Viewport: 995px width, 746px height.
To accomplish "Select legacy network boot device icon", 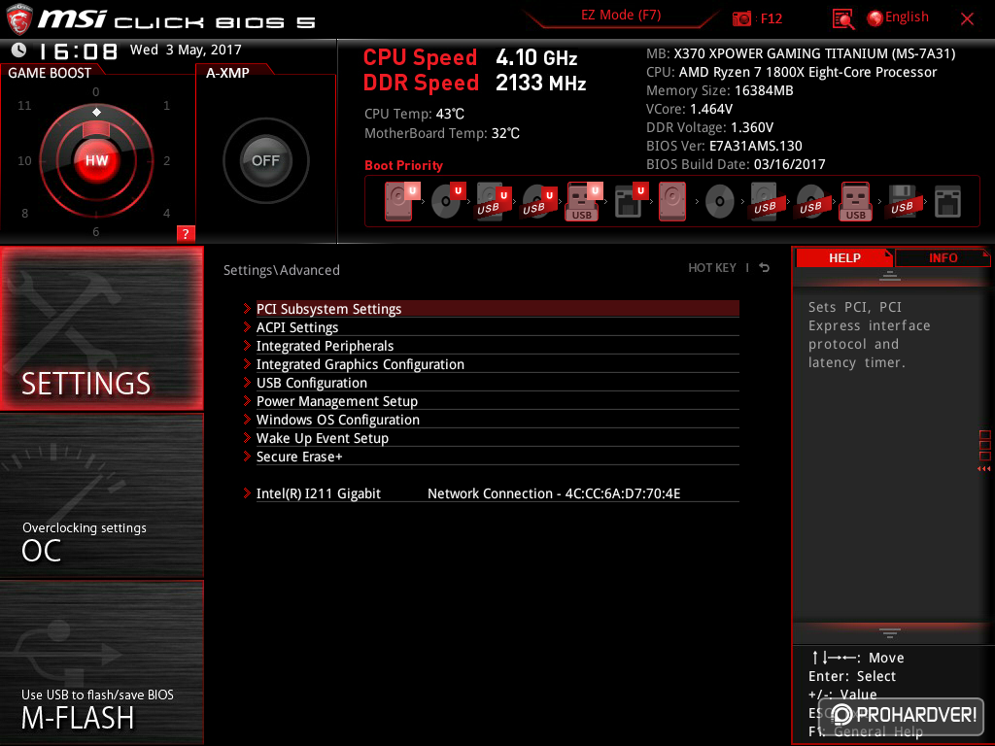I will 947,202.
